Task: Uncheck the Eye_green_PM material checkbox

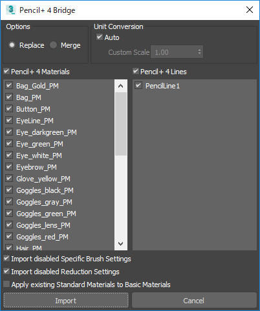Action: pos(9,144)
